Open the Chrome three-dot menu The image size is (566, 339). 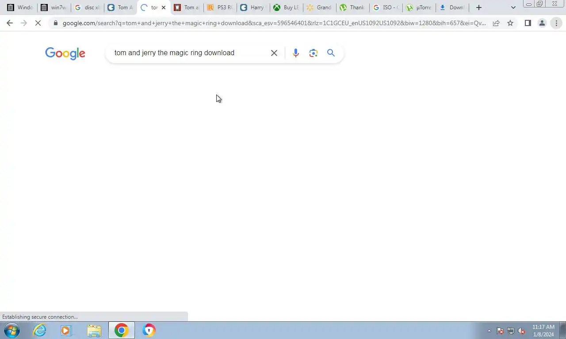556,23
